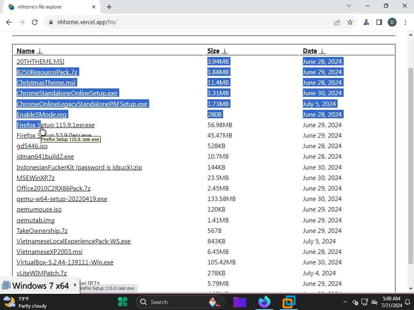Download idman641build2.exe
This screenshot has width=414, height=310.
click(x=45, y=157)
